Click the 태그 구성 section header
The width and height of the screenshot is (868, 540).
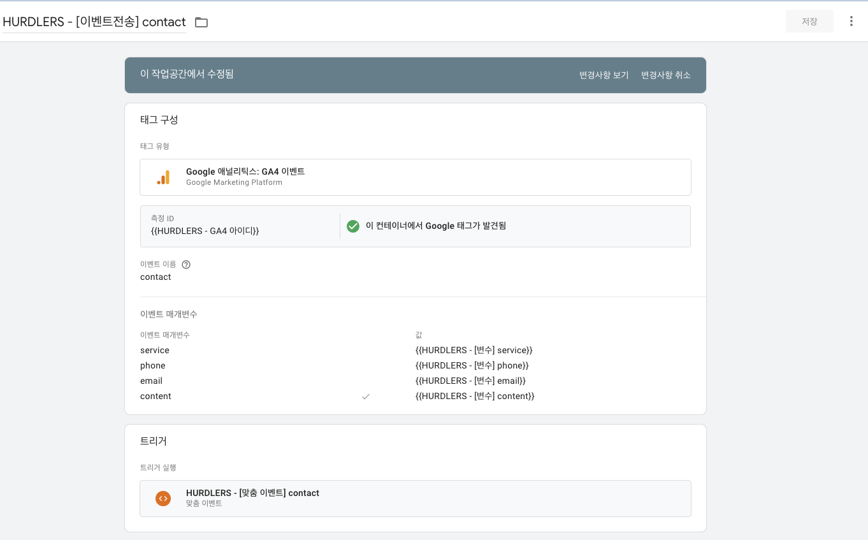coord(159,120)
